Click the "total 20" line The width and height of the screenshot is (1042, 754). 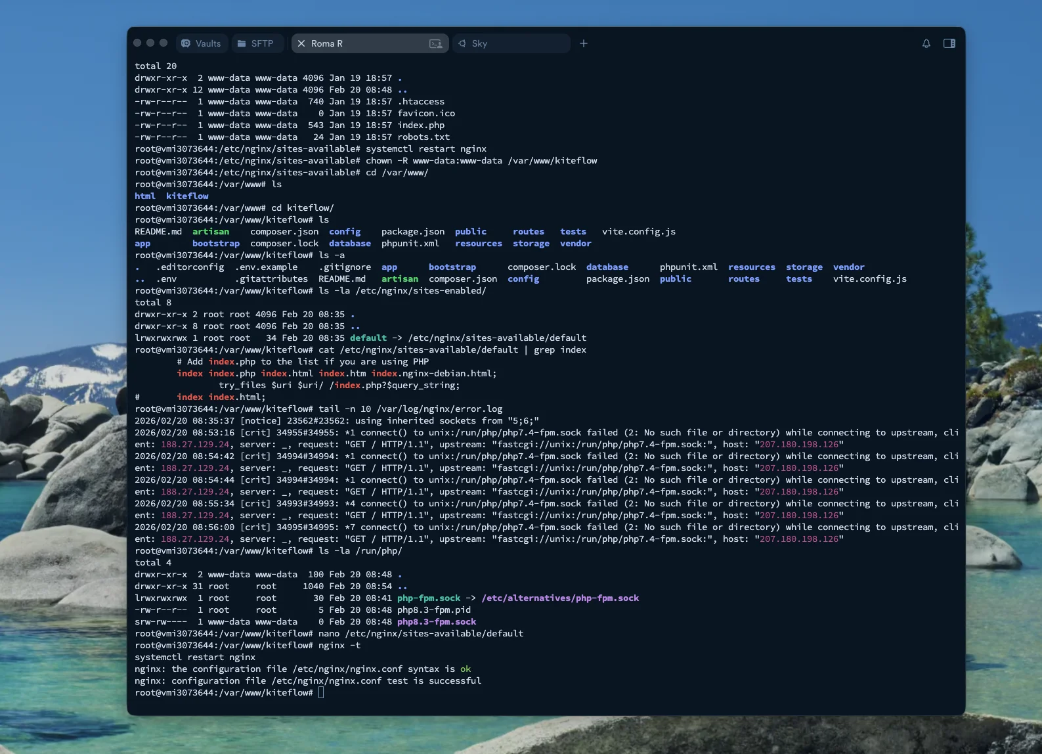(156, 66)
